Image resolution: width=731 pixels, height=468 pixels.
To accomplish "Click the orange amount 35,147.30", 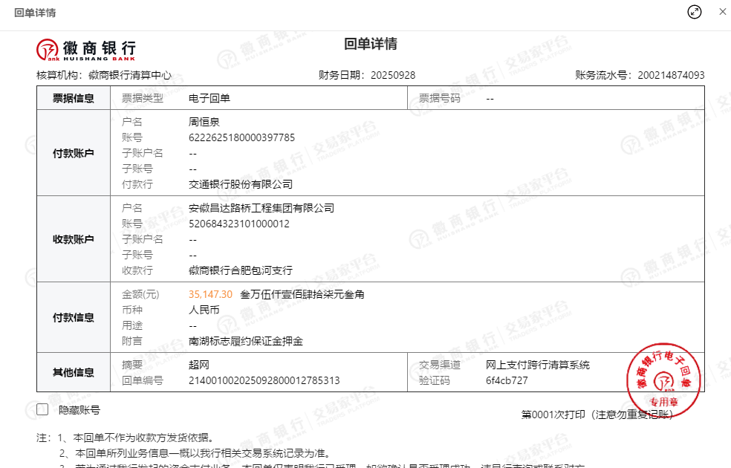I will click(x=210, y=294).
